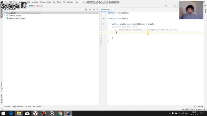Open the Refactor menu
This screenshot has width=207, height=116.
click(x=43, y=2)
